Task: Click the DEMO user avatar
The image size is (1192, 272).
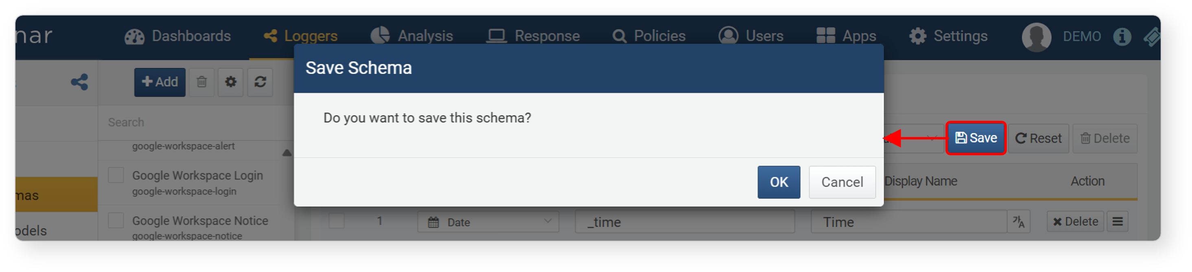Action: tap(1036, 37)
